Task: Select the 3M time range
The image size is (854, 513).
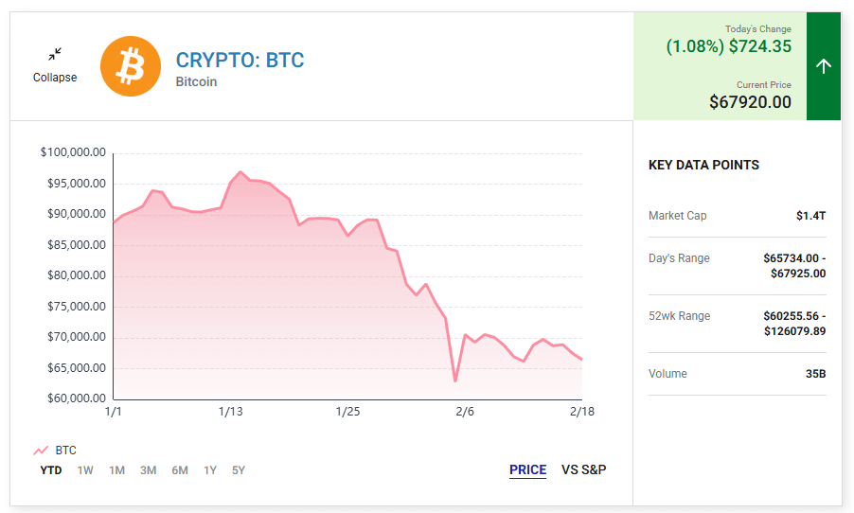Action: coord(148,470)
